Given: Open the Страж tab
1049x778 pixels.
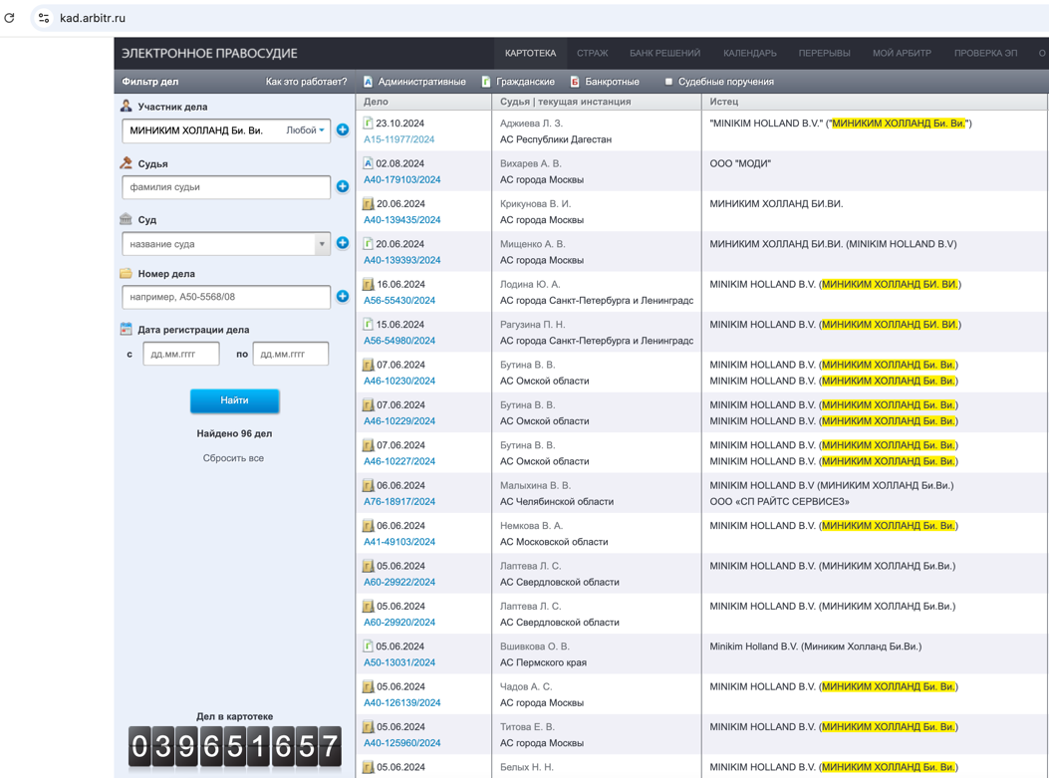Looking at the screenshot, I should tap(593, 53).
